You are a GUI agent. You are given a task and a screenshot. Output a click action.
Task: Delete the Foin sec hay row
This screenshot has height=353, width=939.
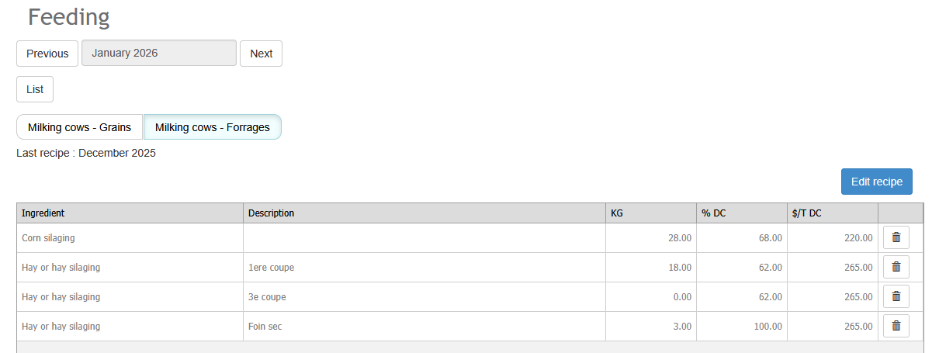pyautogui.click(x=896, y=327)
